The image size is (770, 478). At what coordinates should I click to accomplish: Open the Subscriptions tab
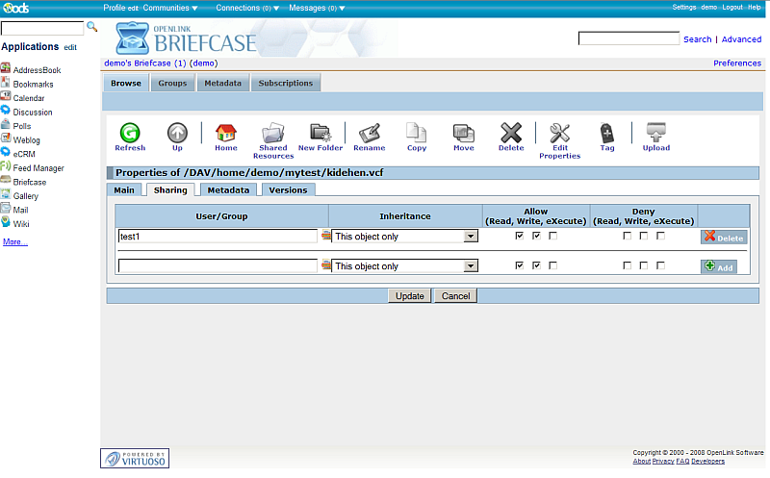(x=286, y=83)
